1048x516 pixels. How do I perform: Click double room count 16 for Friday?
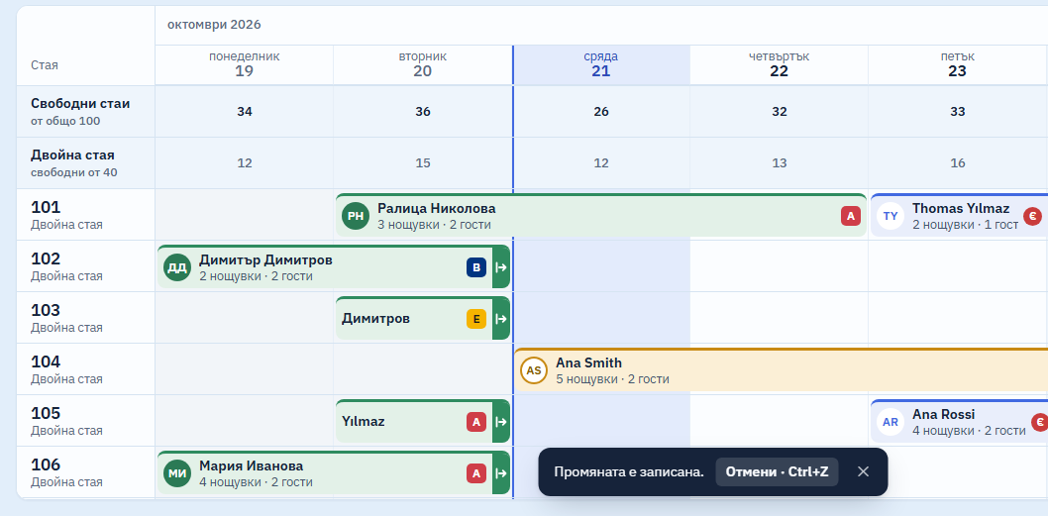tap(958, 163)
